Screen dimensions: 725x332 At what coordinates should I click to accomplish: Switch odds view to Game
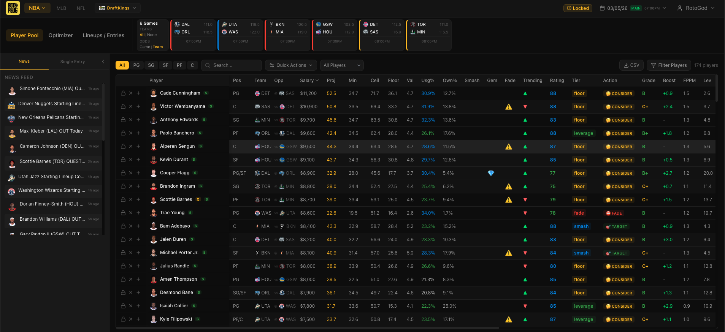144,47
